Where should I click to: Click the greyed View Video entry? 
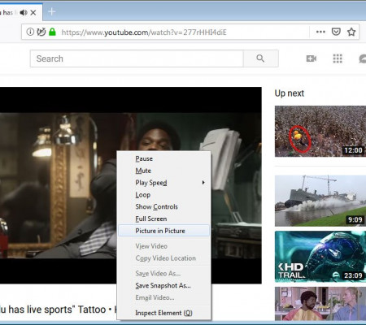pyautogui.click(x=164, y=246)
